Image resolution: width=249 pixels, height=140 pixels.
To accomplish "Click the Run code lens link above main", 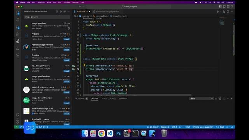I will click(x=85, y=19).
